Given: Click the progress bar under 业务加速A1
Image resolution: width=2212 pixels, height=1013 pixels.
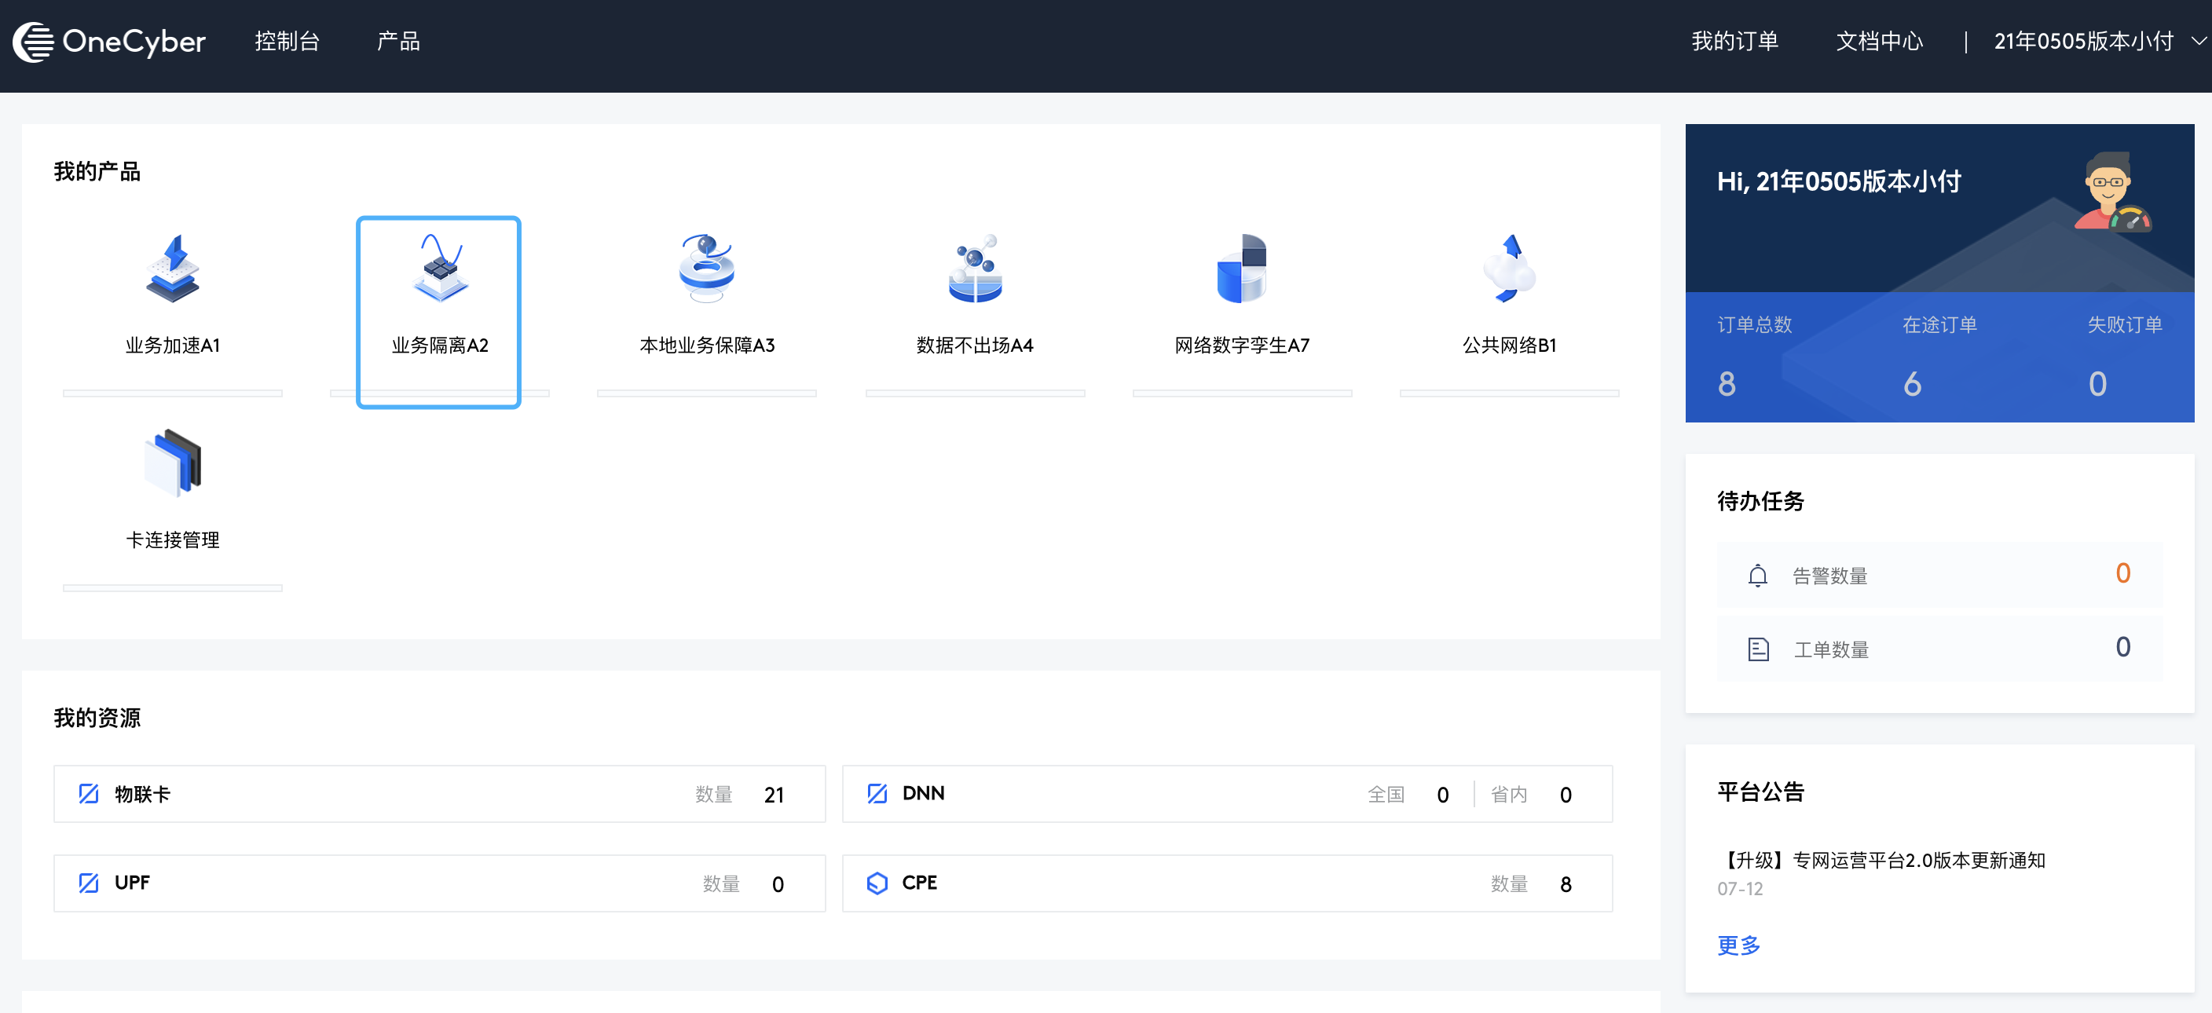Looking at the screenshot, I should tap(172, 394).
